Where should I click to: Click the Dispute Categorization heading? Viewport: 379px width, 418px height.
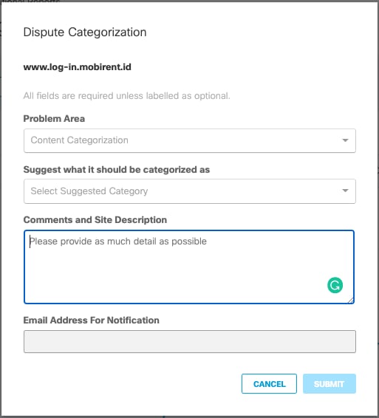click(85, 32)
